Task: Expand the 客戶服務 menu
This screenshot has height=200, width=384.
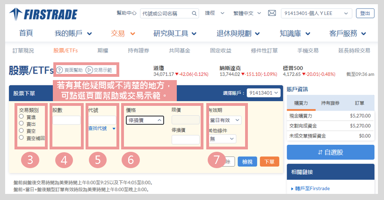Action: 348,33
